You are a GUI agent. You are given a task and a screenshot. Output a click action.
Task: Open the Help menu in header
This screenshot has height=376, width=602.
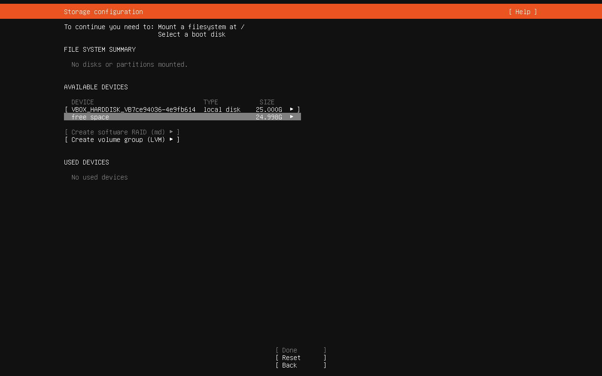pos(523,12)
